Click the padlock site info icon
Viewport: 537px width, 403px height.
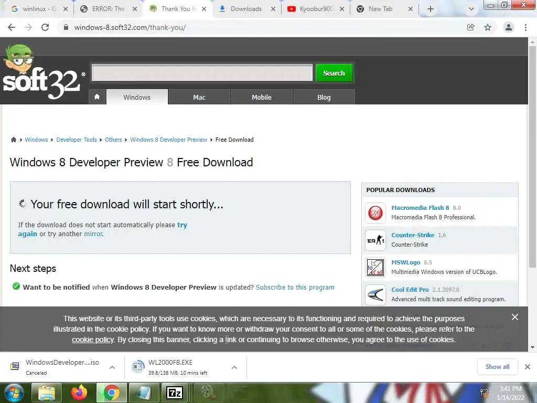click(x=66, y=27)
